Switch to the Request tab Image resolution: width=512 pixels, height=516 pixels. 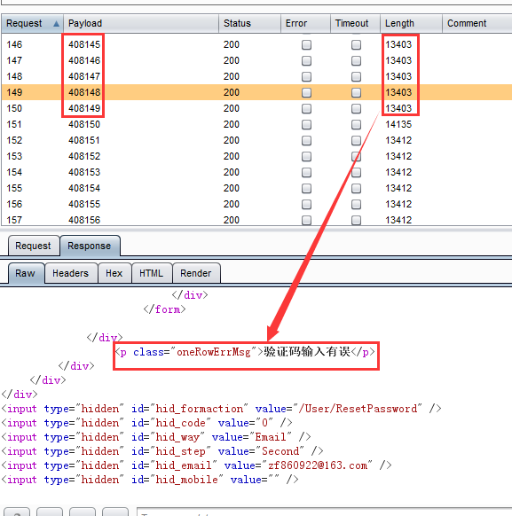pyautogui.click(x=33, y=246)
